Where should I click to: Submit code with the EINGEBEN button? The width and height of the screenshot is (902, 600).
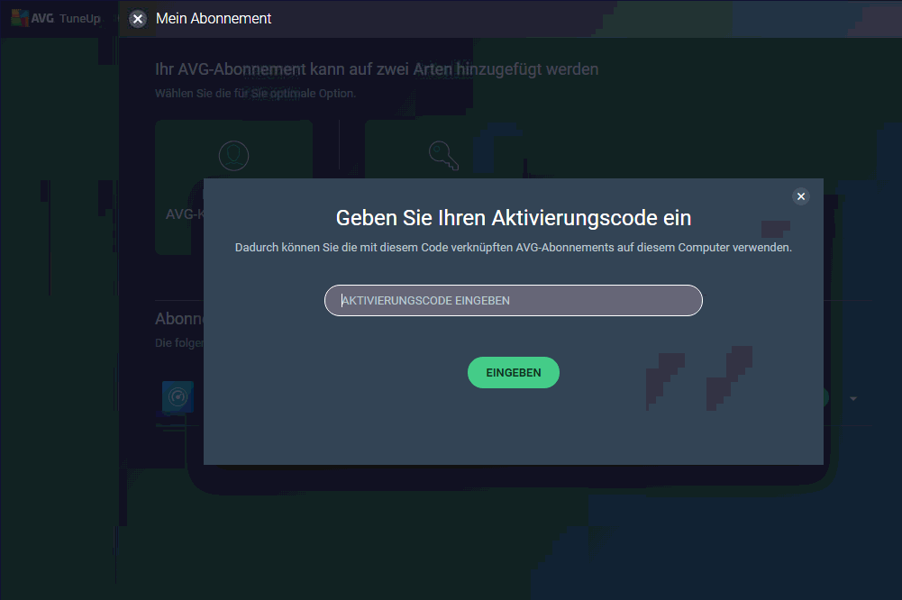coord(513,372)
